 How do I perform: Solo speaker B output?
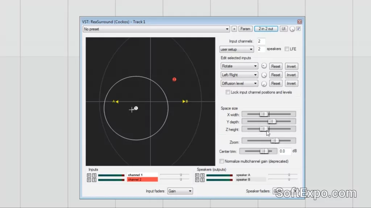[202, 180]
